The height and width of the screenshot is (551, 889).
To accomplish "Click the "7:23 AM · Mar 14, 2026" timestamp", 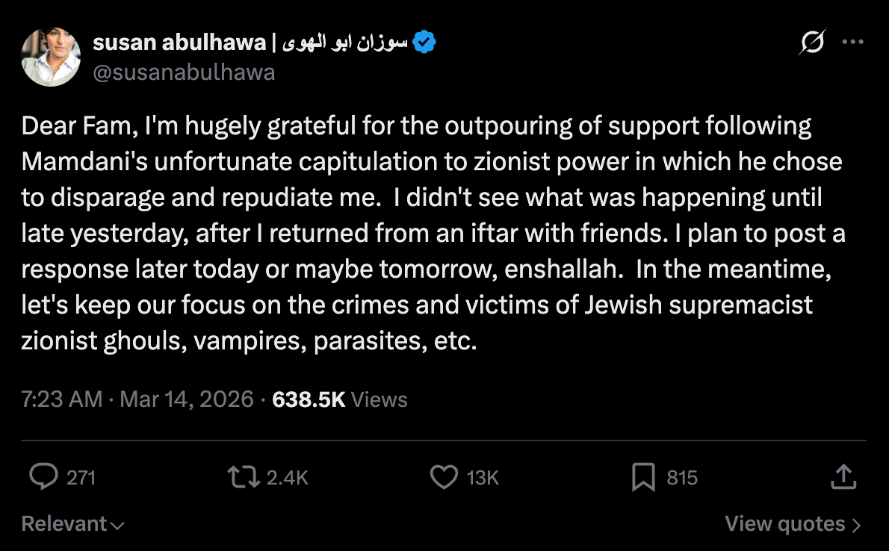I will pyautogui.click(x=137, y=399).
